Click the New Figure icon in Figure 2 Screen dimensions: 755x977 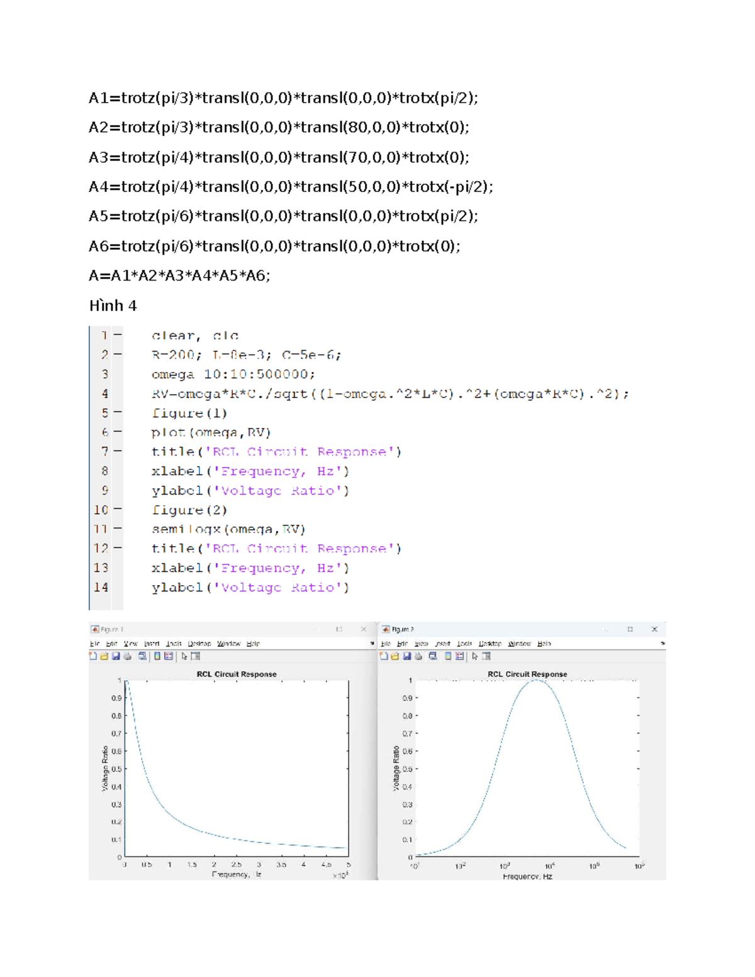pyautogui.click(x=384, y=656)
